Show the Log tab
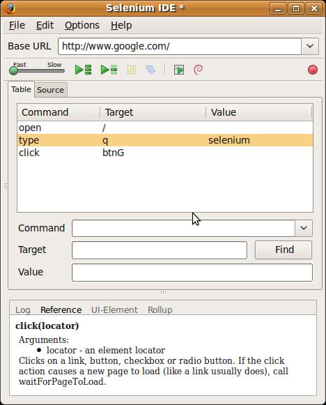The image size is (326, 405). (23, 310)
